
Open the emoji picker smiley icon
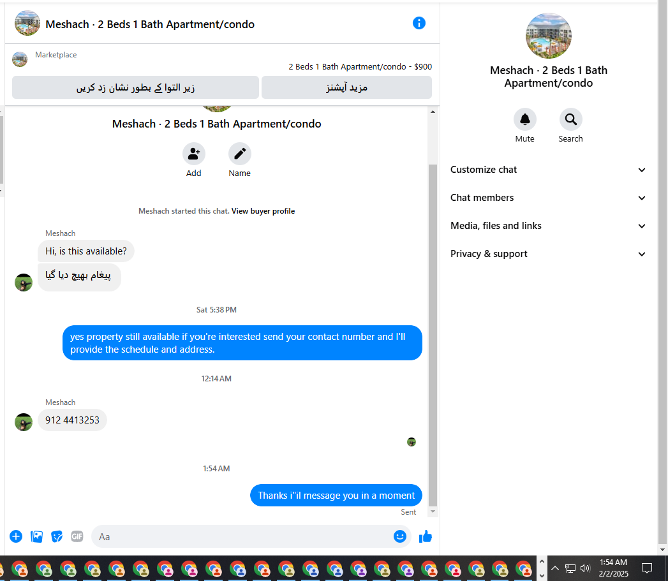point(399,536)
